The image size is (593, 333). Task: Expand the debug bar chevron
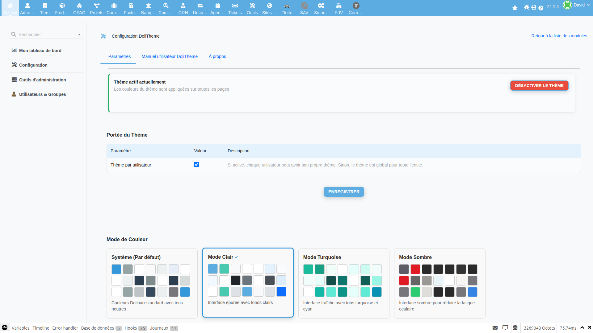coord(582,328)
